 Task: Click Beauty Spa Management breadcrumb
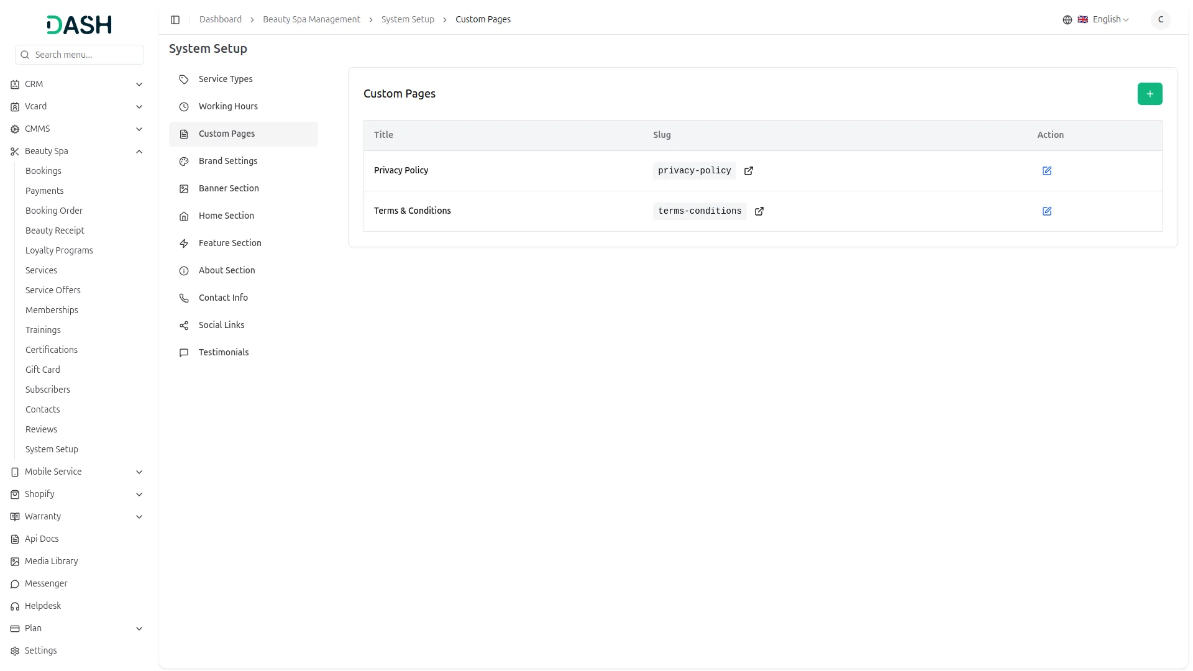[x=311, y=20]
